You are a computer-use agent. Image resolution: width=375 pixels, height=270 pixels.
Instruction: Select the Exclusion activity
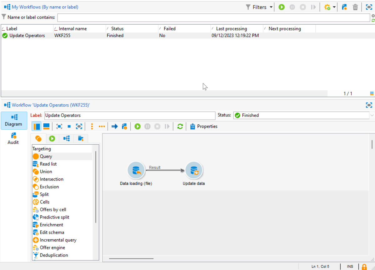(x=62, y=187)
